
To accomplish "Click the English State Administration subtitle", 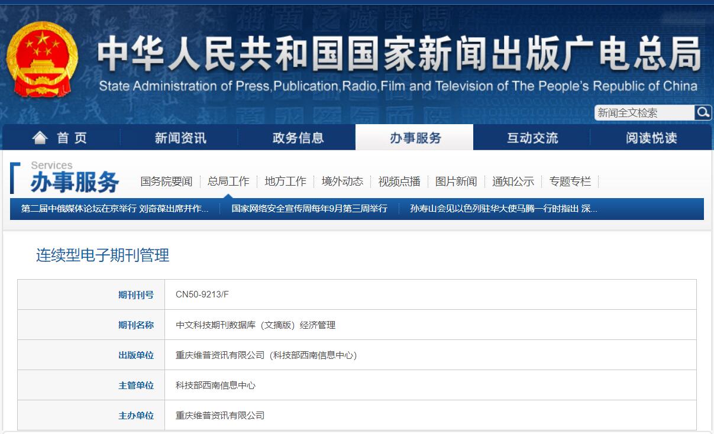I will 398,86.
